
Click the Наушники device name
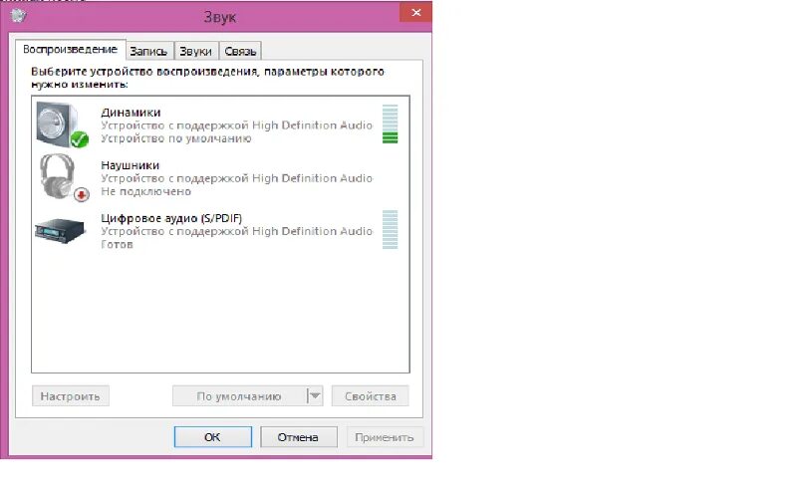pos(131,165)
